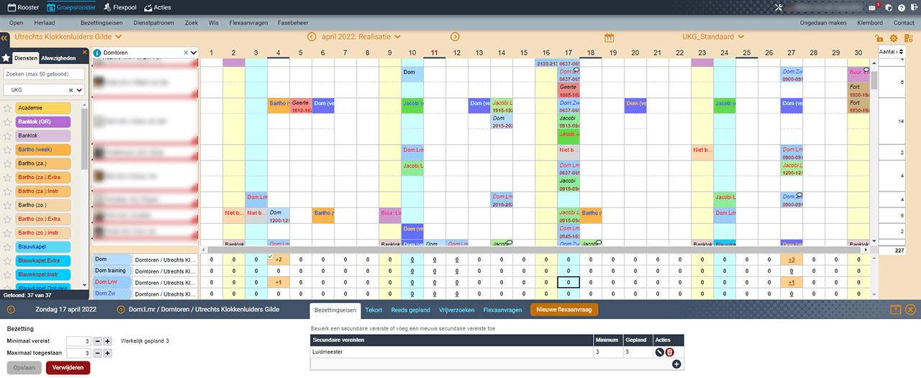
Task: Click the orange building settings icon
Action: (909, 38)
